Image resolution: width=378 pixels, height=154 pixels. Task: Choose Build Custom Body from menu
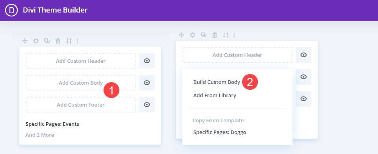[217, 82]
